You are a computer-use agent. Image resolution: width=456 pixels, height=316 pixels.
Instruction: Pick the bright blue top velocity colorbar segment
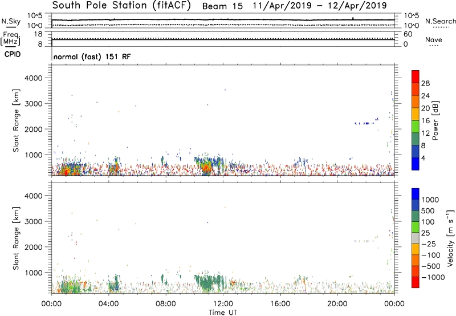pos(416,193)
